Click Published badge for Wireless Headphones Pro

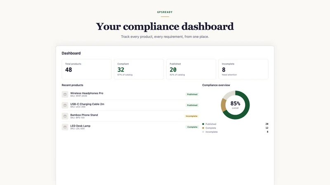tap(192, 95)
